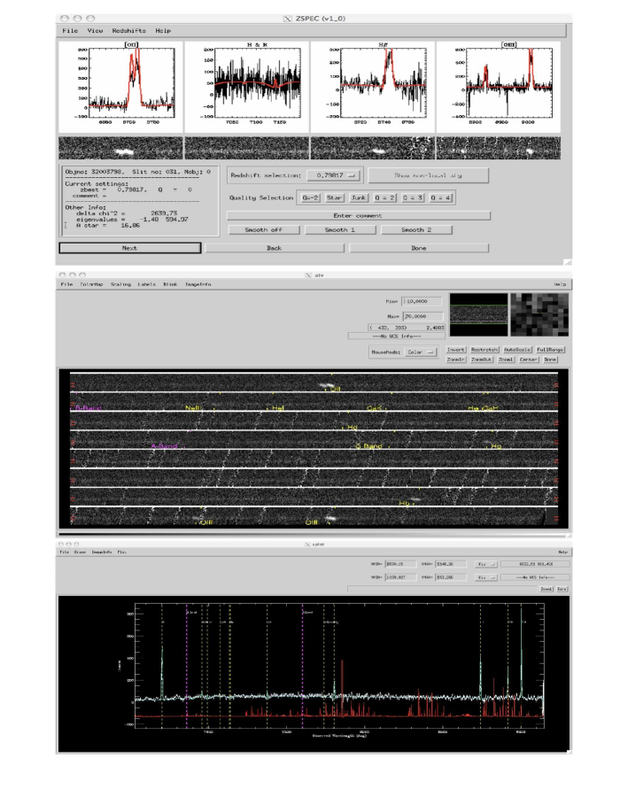Click the Restretch button in atv
Screen dimensions: 628x812
(485, 350)
